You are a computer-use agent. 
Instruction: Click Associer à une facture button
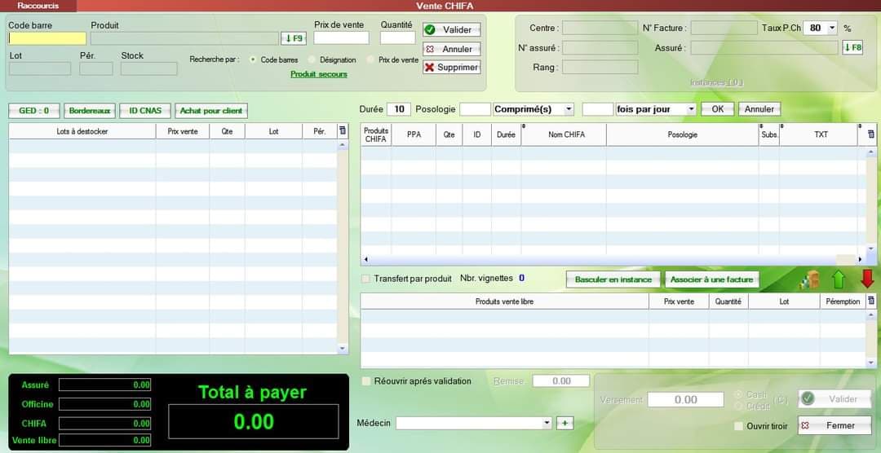click(712, 279)
